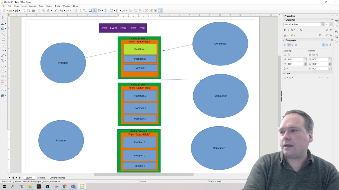Open the Character Spacing dropdown
Screen dimensions: 339x190
click(321, 35)
